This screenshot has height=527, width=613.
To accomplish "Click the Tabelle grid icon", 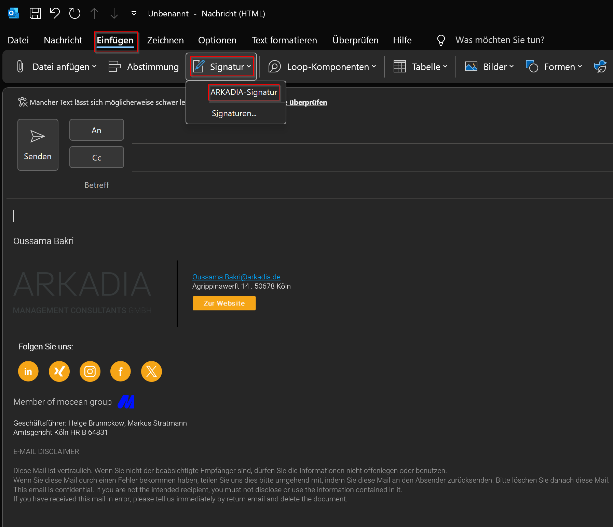I will point(399,67).
